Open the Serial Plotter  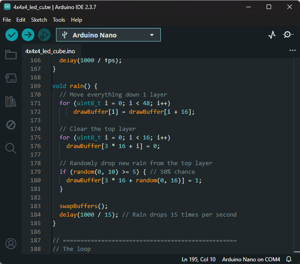tap(272, 35)
